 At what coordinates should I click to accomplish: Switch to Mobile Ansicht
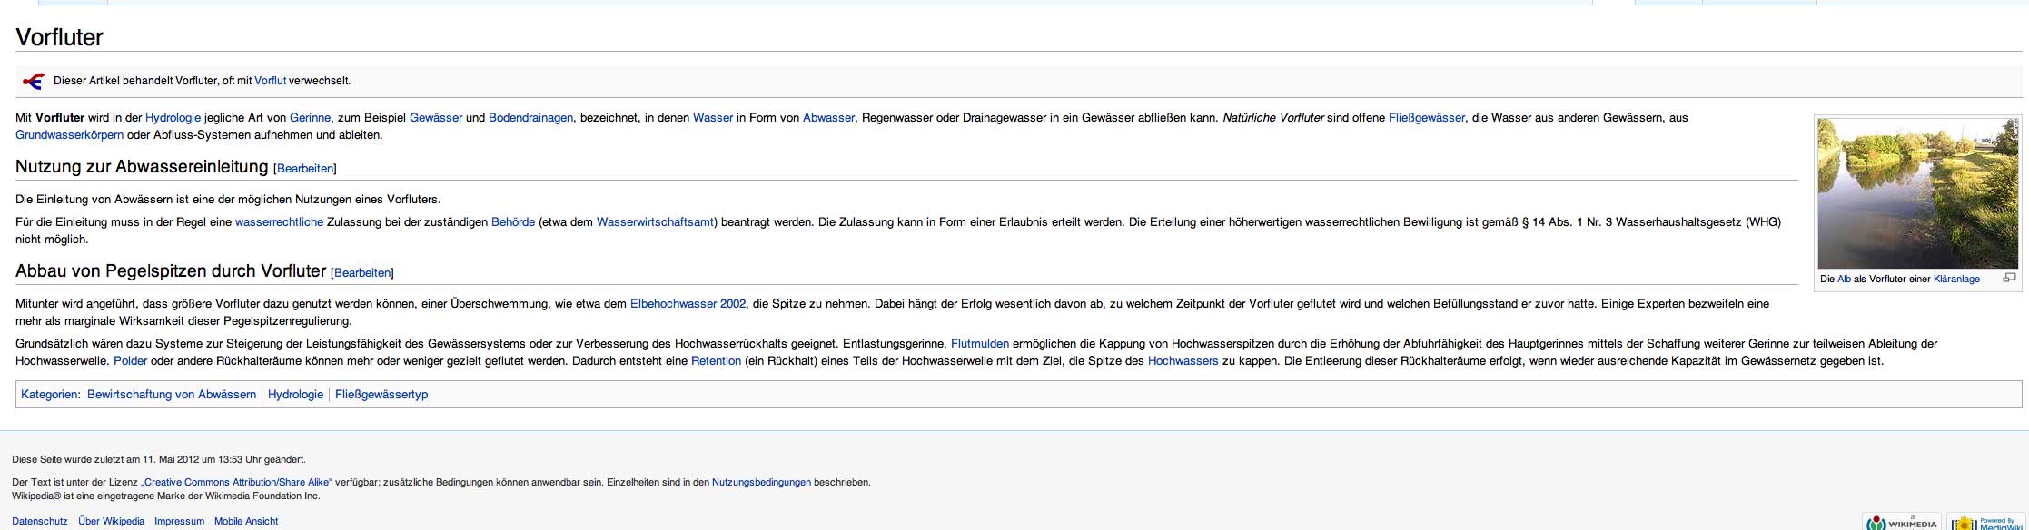[246, 522]
